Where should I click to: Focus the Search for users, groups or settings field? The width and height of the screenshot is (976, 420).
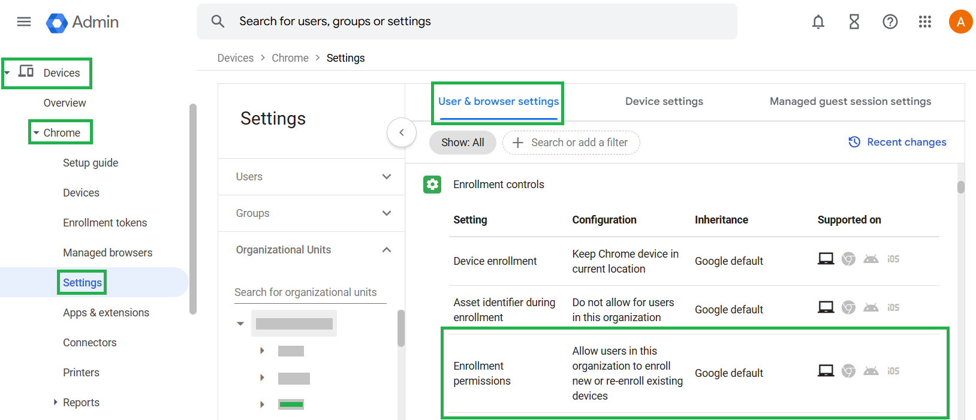(467, 22)
